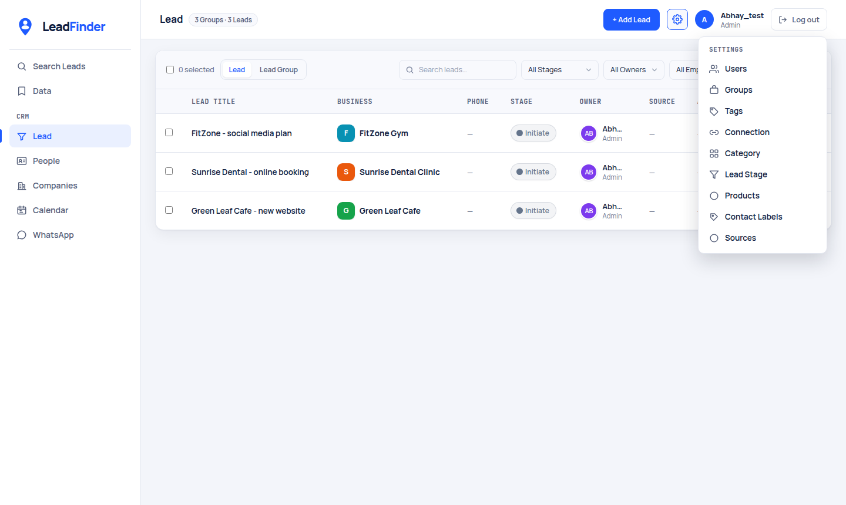Open the FitZone - social media plan lead
Viewport: 846px width, 505px height.
click(x=241, y=133)
